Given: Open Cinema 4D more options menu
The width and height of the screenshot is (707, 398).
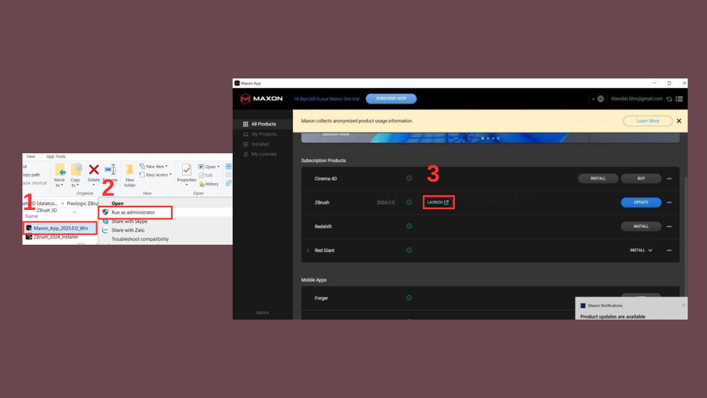Looking at the screenshot, I should (669, 179).
